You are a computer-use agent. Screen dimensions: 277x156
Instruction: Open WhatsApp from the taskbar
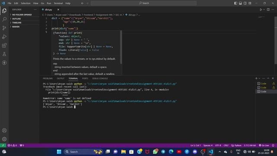tap(155, 152)
